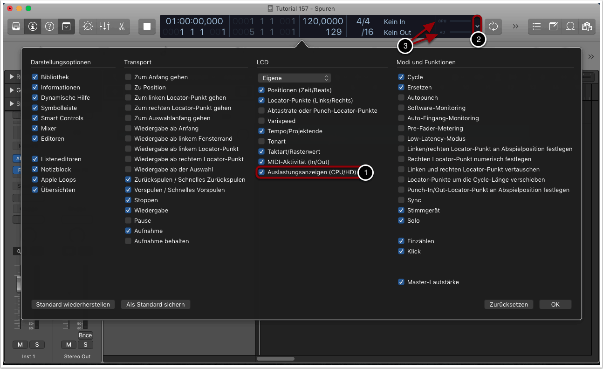Open the Eigene LCD preset dropdown
The image size is (603, 369).
click(x=294, y=78)
